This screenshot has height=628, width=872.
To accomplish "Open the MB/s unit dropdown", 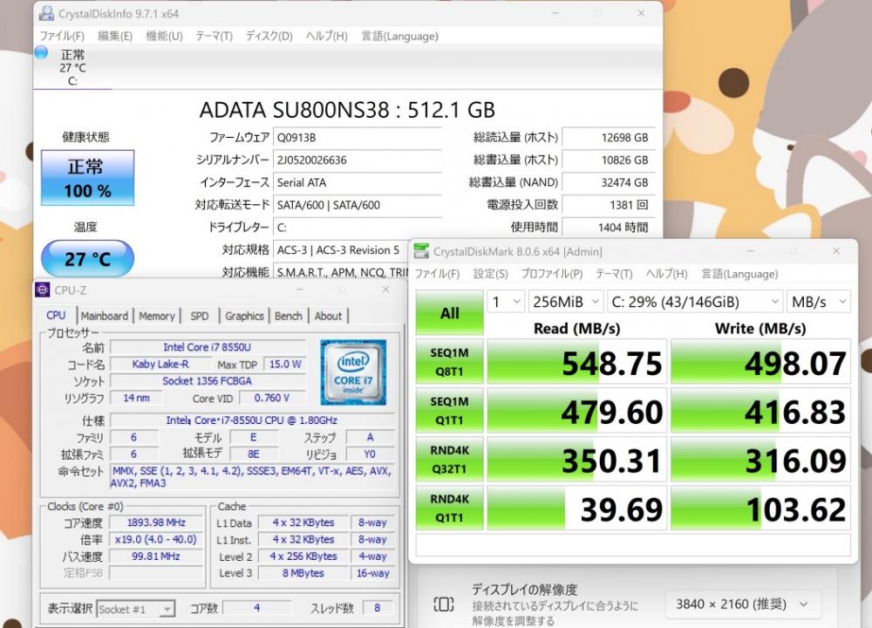I will (819, 302).
